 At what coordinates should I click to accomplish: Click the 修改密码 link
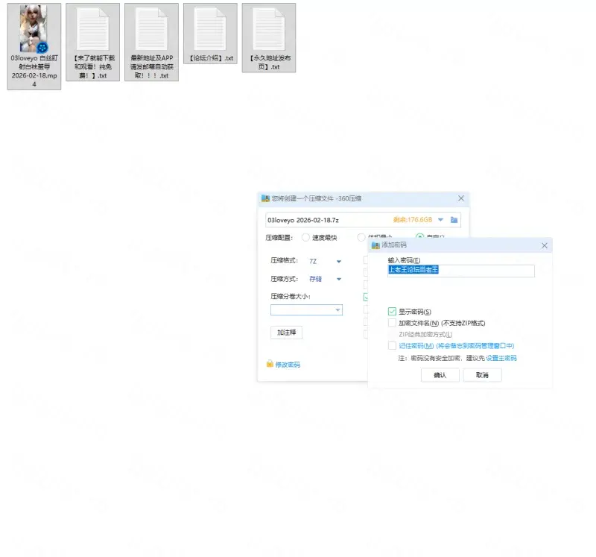[x=288, y=365]
